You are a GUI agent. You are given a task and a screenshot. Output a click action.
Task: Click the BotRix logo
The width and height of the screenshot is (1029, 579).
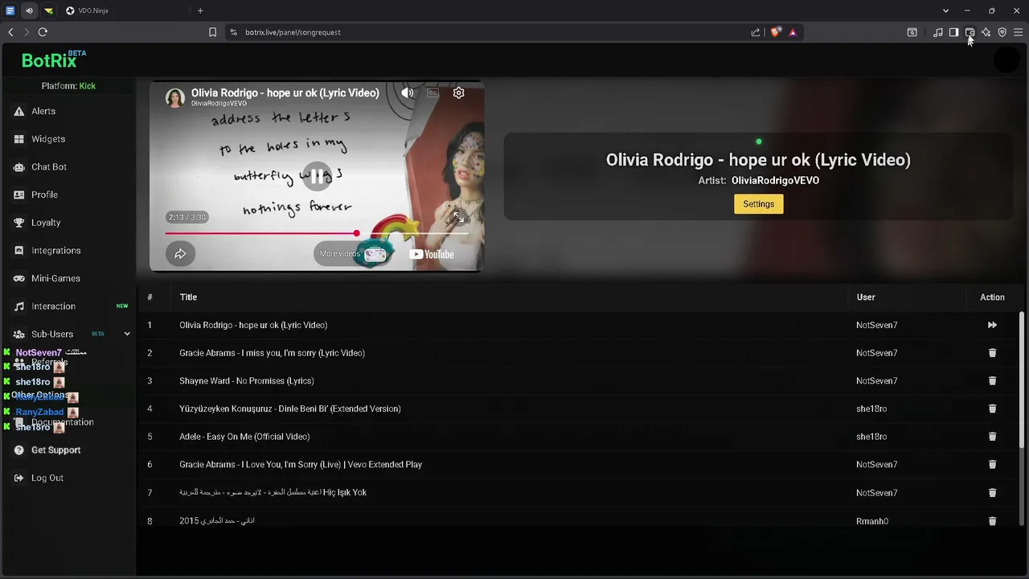(53, 60)
